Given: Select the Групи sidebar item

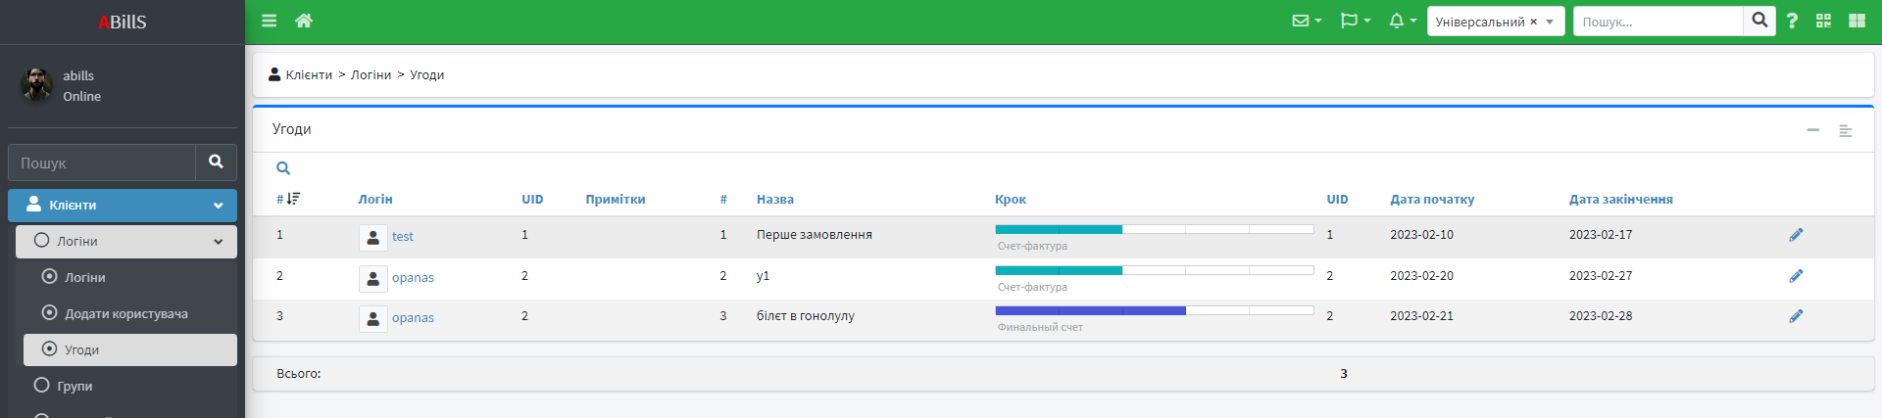Looking at the screenshot, I should 74,386.
